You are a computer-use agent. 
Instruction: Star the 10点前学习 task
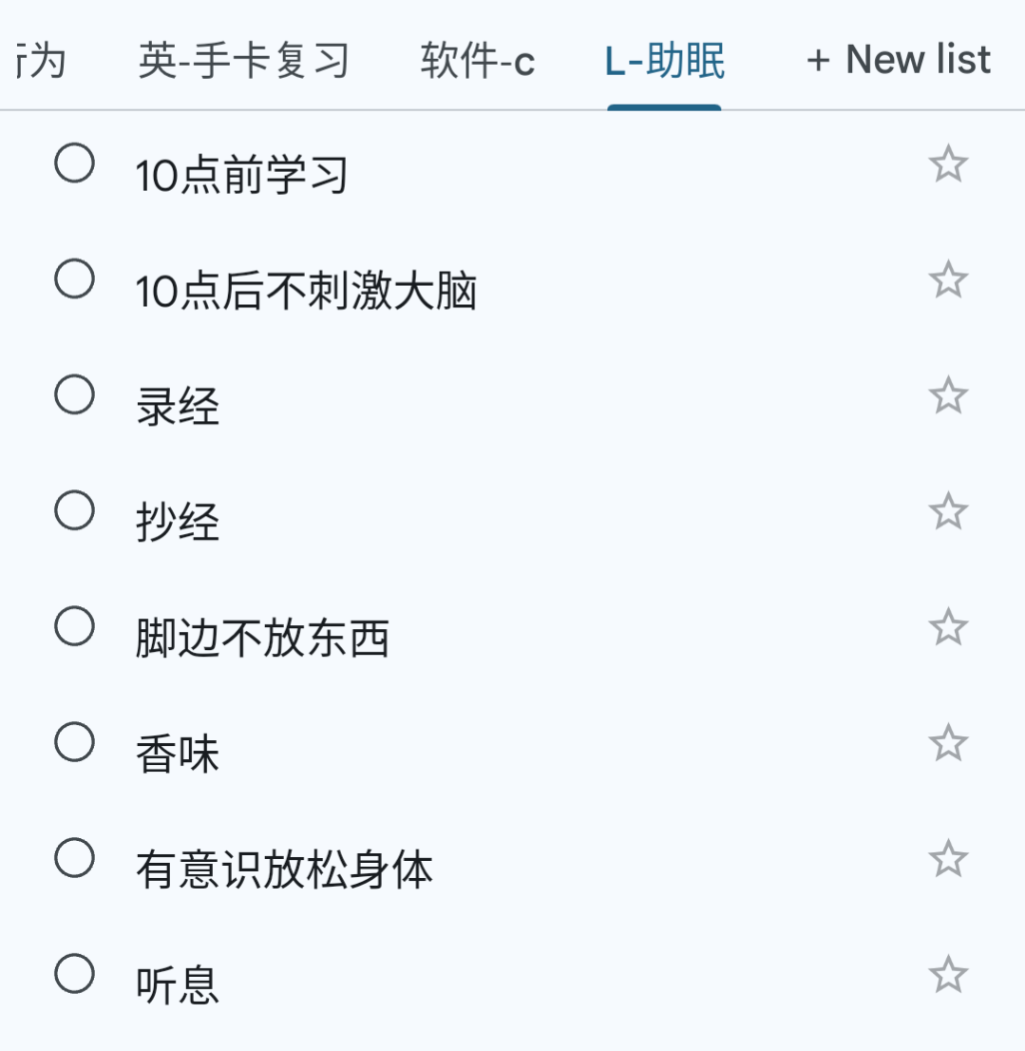coord(949,163)
